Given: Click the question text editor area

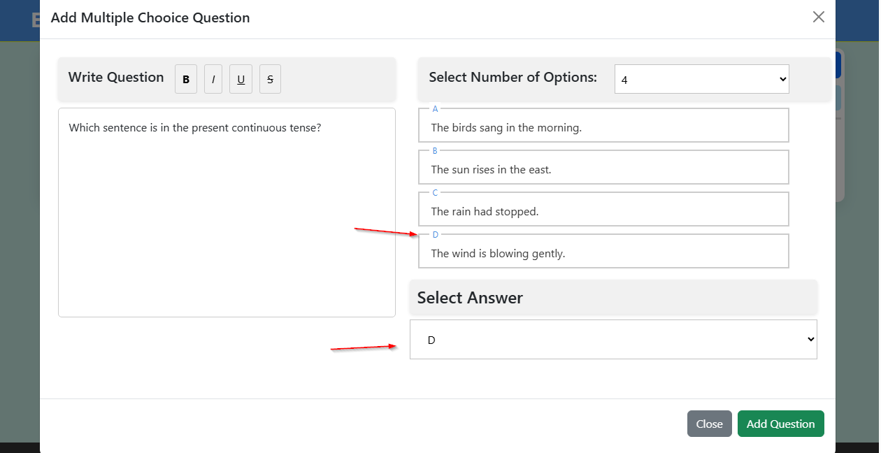Looking at the screenshot, I should 227,213.
